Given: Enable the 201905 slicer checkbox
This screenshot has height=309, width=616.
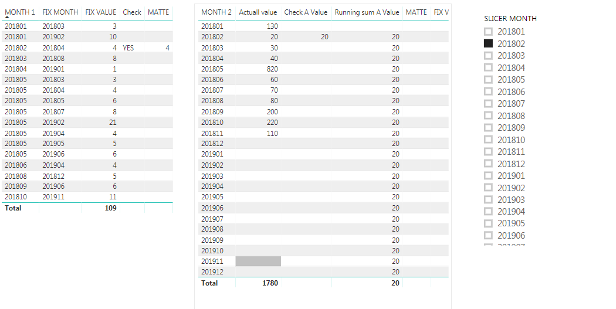Looking at the screenshot, I should [488, 223].
